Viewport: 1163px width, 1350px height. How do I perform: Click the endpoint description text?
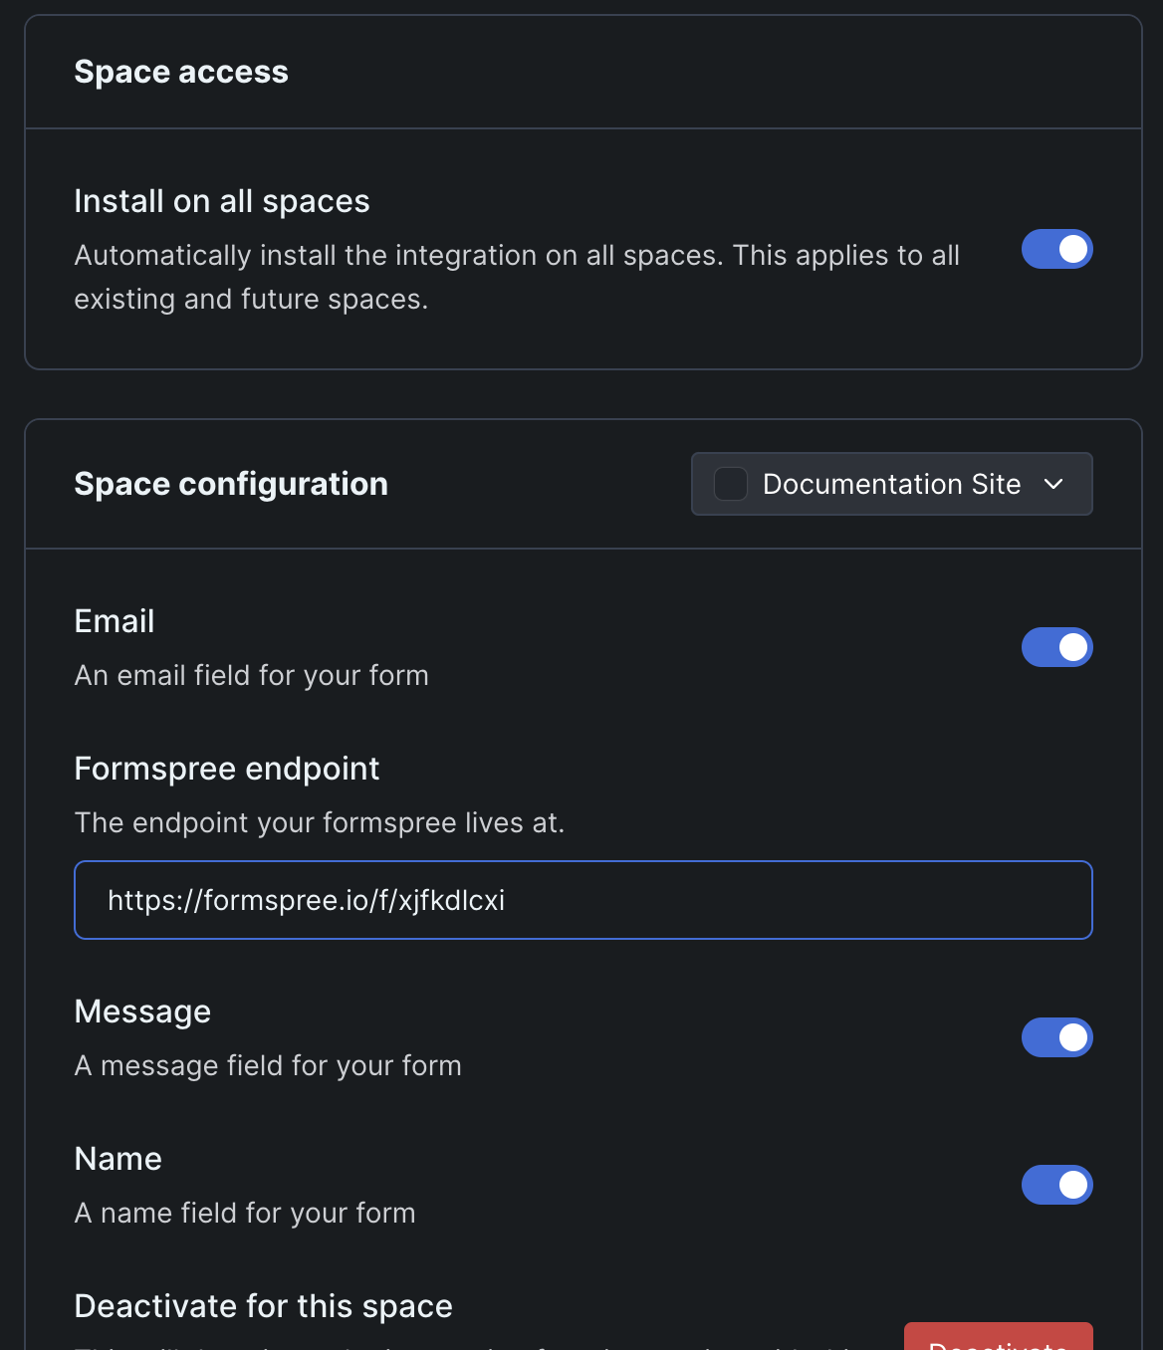(x=320, y=822)
